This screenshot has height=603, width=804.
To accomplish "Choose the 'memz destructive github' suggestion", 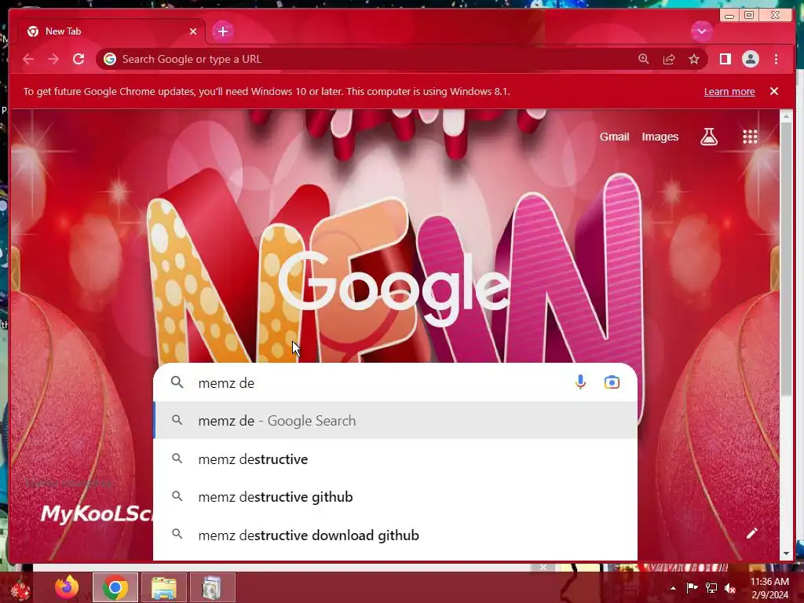I will tap(396, 497).
